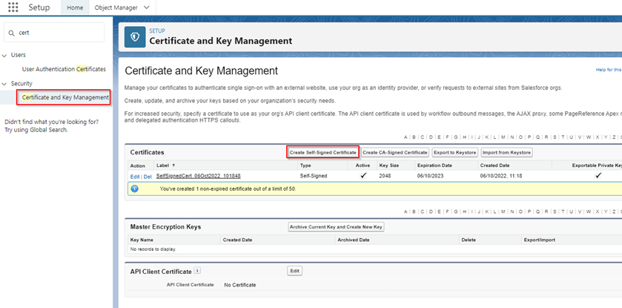Click the Self-Signed type cell
622x308 pixels.
314,176
